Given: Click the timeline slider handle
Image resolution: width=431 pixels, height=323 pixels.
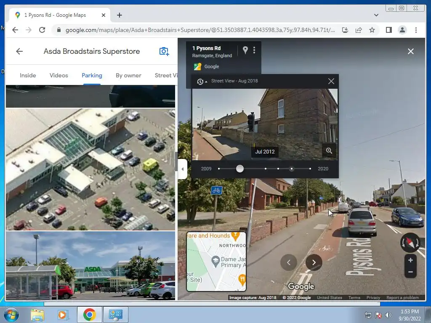Looking at the screenshot, I should [x=239, y=169].
